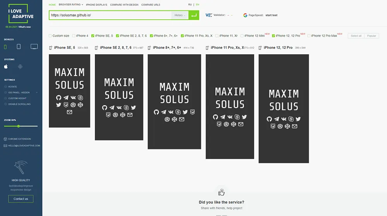Click Telegram icon in iPhone 12, 12 Pro preview

[276, 119]
